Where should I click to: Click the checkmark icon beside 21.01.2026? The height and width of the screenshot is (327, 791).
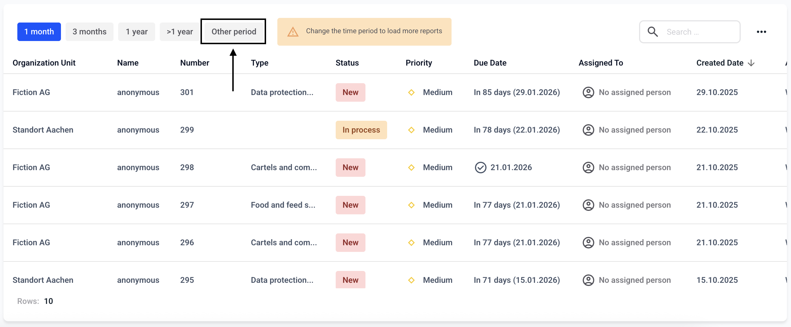coord(480,167)
